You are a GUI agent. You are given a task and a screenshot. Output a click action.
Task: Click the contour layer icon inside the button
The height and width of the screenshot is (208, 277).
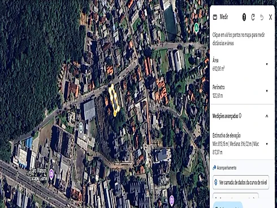(x=216, y=183)
